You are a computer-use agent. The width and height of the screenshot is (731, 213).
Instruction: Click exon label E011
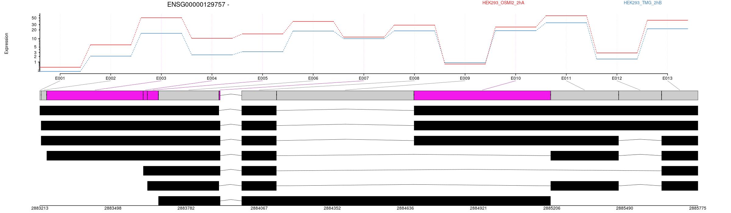coord(566,78)
